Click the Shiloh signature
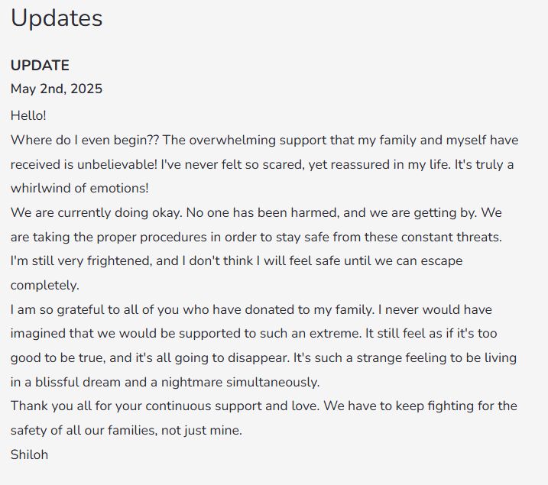 tap(29, 455)
